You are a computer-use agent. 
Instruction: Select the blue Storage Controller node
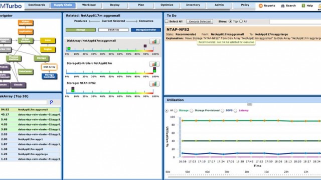click(49, 76)
